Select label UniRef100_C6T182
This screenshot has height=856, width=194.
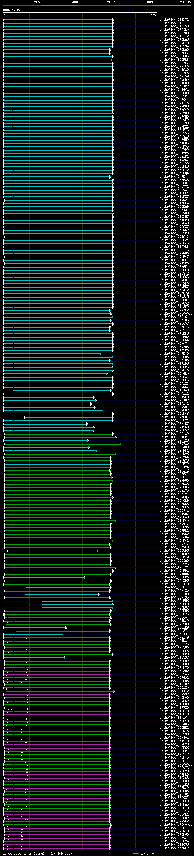pyautogui.click(x=174, y=404)
